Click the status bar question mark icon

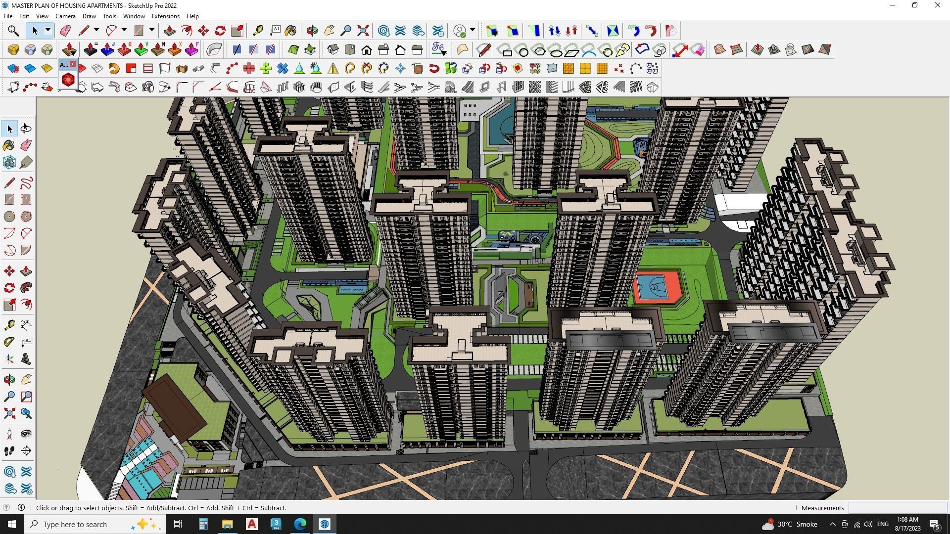pos(6,507)
